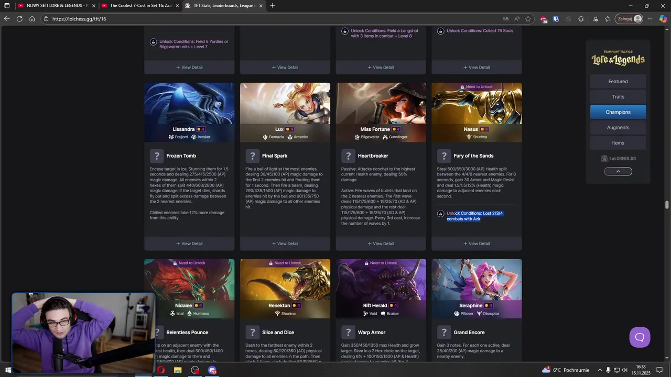Screen dimensions: 671x377
Task: Click Miss Fortune's Gunslinger trait
Action: click(x=395, y=137)
